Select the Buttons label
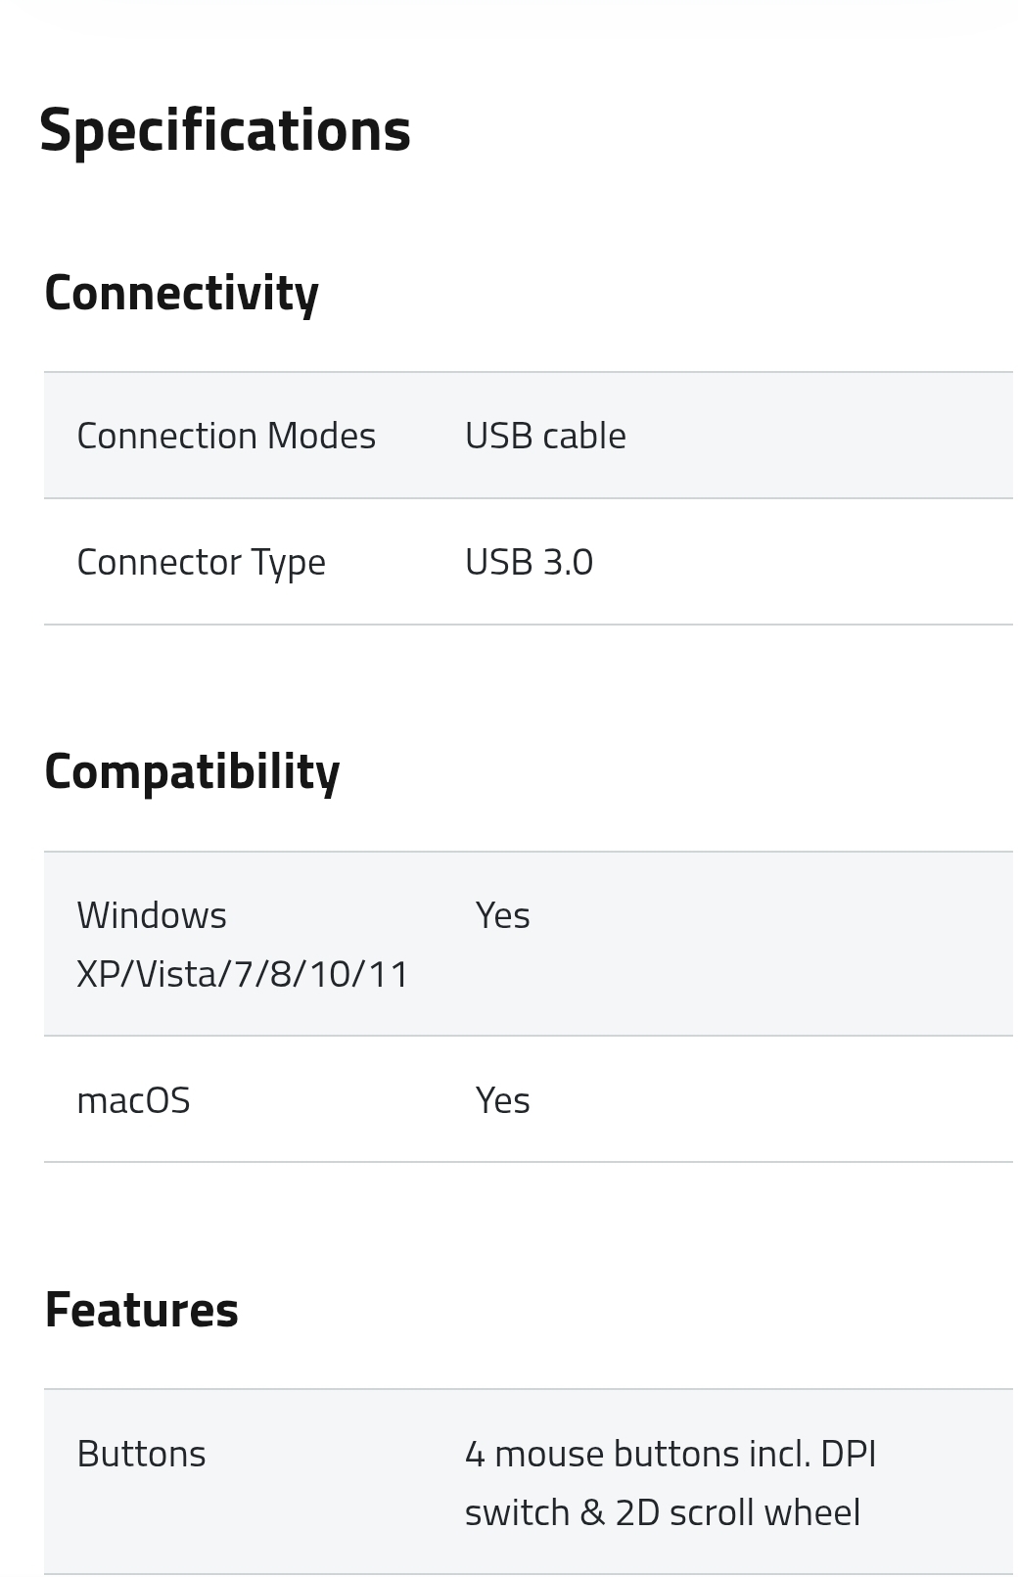1018x1577 pixels. tap(141, 1454)
